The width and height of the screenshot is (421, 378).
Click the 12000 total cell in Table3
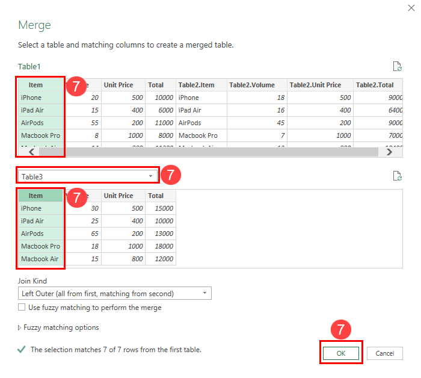pos(161,259)
